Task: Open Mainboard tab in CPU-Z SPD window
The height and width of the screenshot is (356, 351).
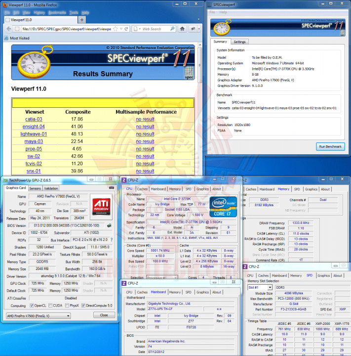Action: pos(279,275)
